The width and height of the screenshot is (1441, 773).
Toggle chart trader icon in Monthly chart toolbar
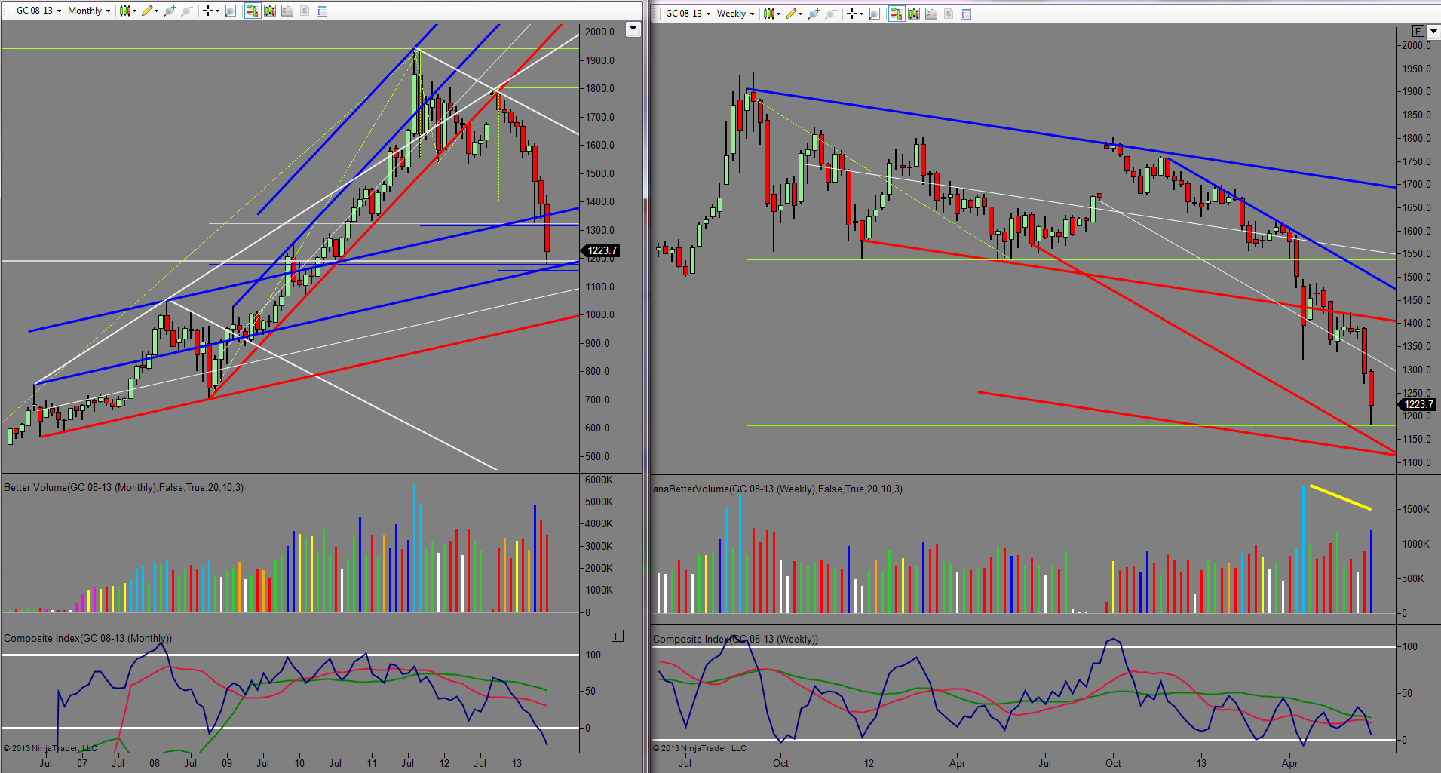point(252,11)
